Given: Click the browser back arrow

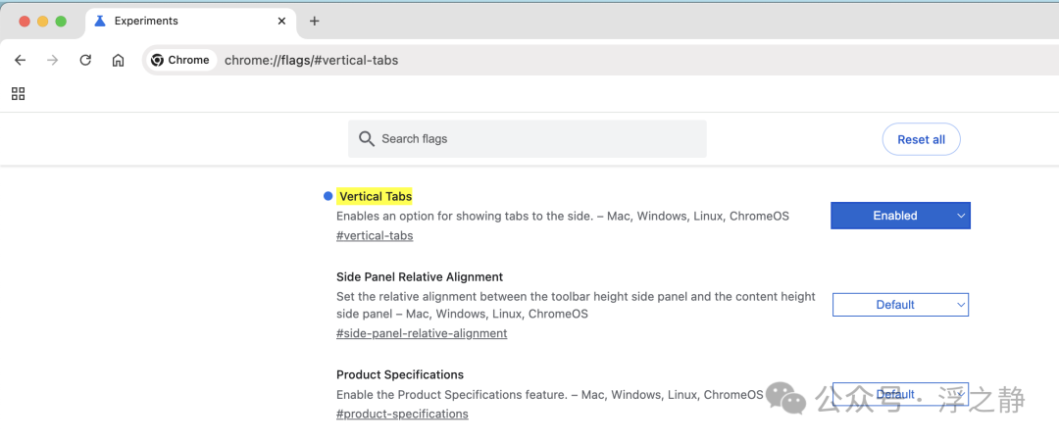Looking at the screenshot, I should click(21, 60).
